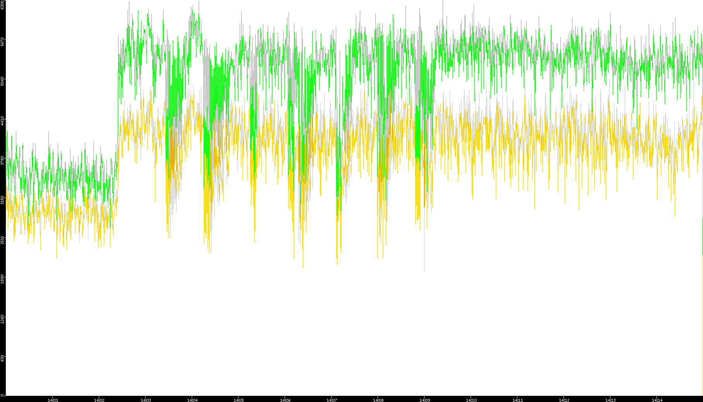Click the 14:03 label on the time axis
The height and width of the screenshot is (402, 703).
[x=146, y=400]
